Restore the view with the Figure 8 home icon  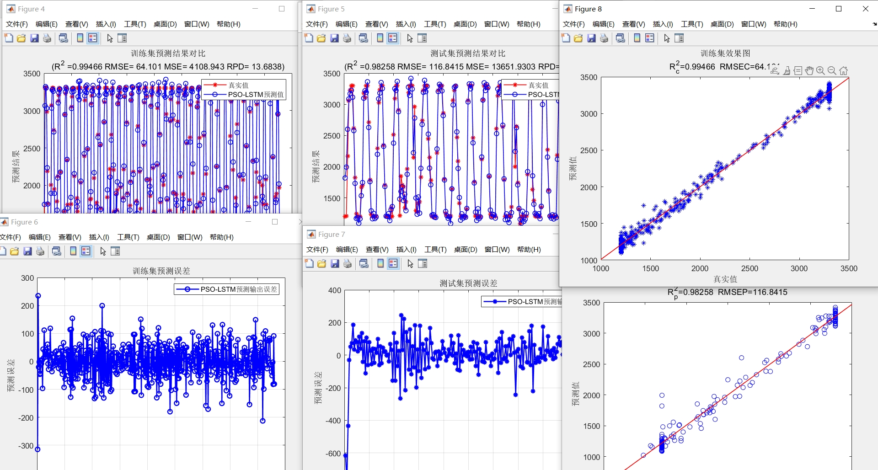(844, 71)
